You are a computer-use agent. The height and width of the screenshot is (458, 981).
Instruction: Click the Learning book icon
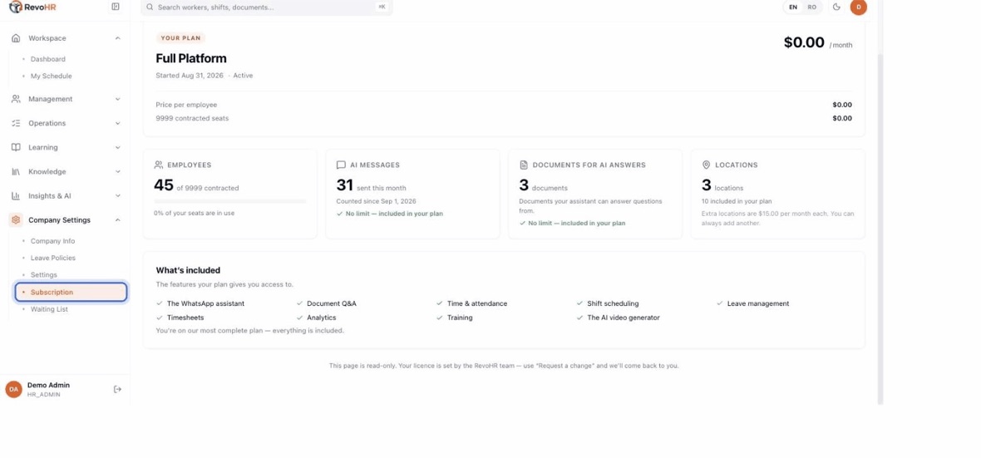tap(16, 147)
